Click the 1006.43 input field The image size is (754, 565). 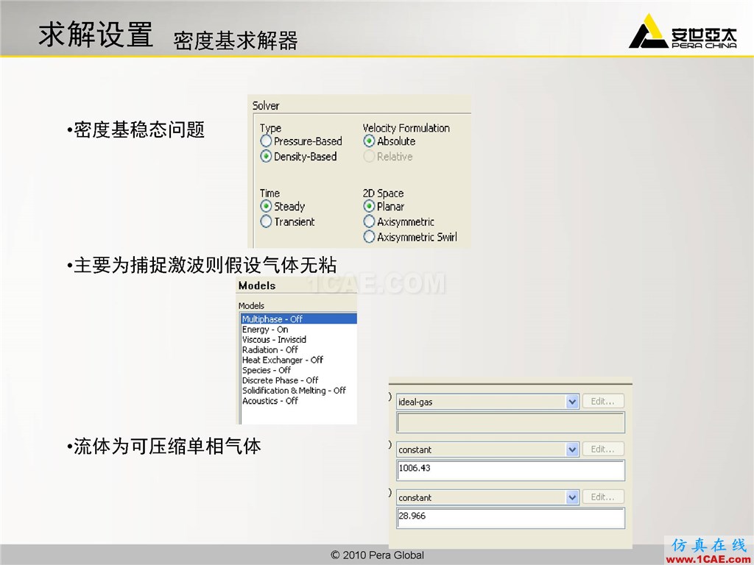511,470
